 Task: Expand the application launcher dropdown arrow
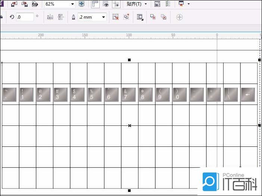188,4
